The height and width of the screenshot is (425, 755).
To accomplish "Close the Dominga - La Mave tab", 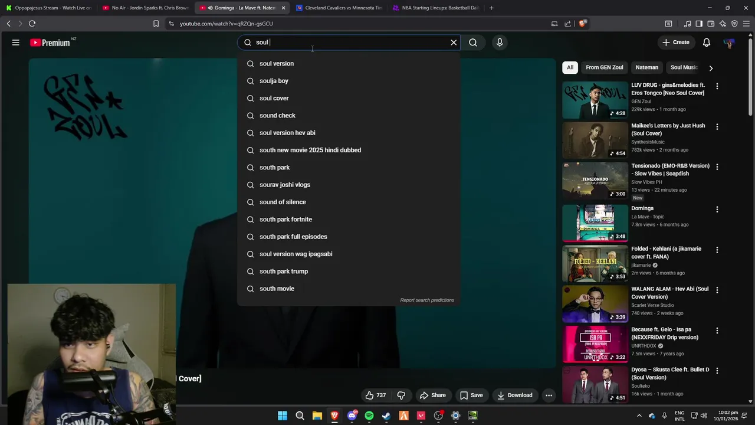I will 283,8.
